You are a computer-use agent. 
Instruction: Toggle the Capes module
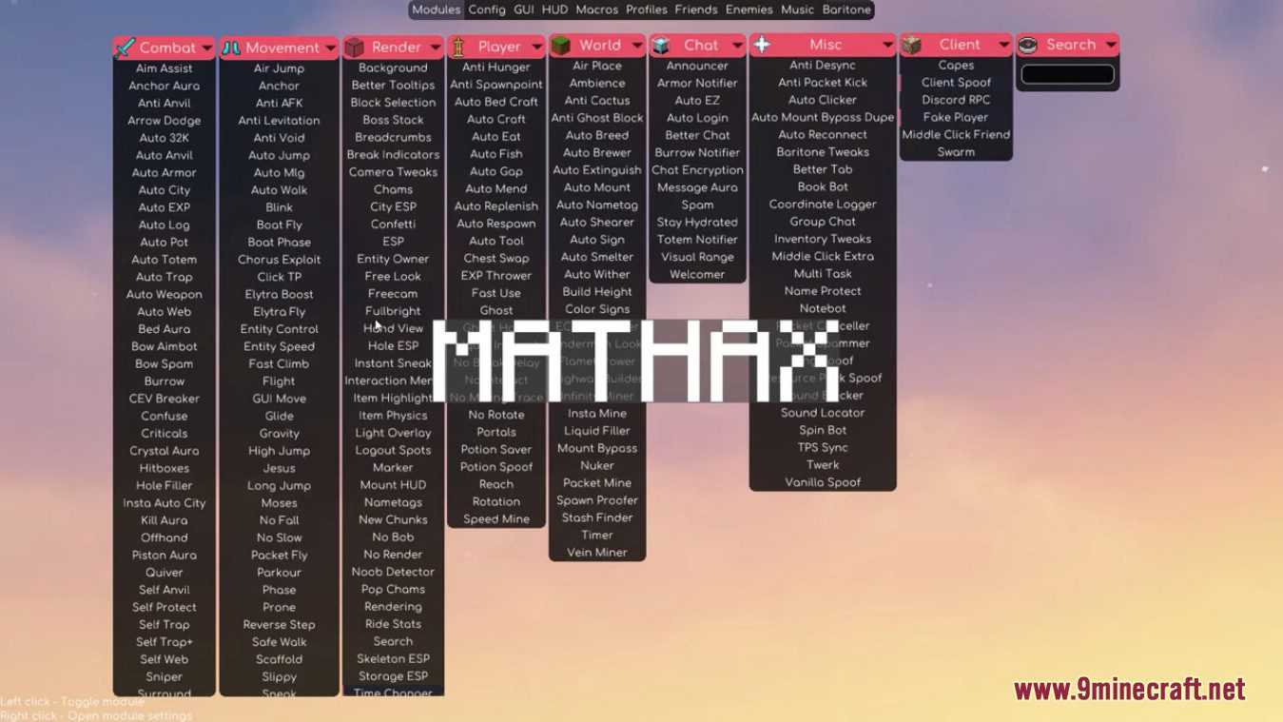click(x=956, y=66)
